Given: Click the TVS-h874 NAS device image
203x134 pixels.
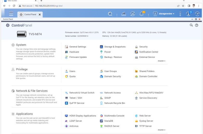Looking at the screenshot, I should [x=22, y=34].
